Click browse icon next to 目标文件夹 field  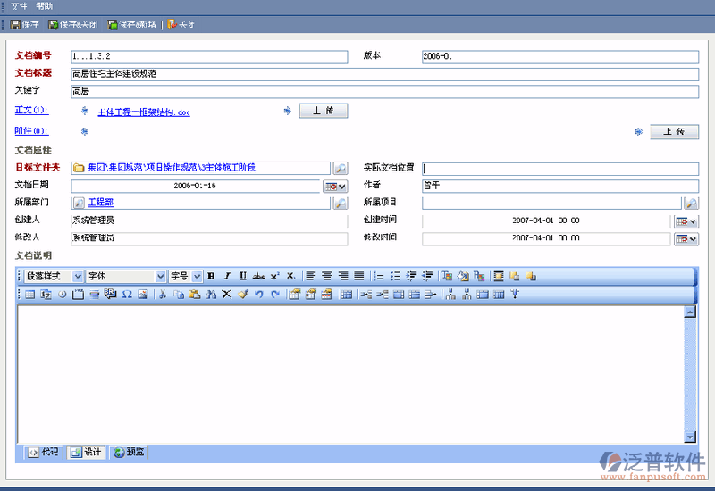click(341, 168)
